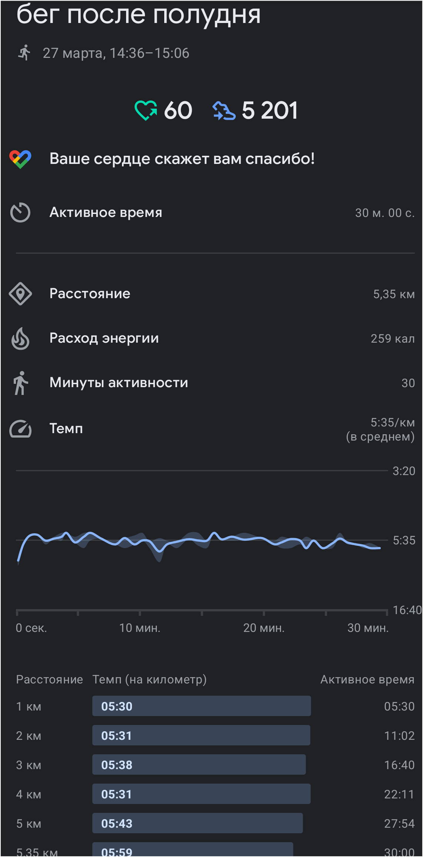Open the Расход энергии 259 кал row
Screen dimensions: 423x857
[211, 338]
